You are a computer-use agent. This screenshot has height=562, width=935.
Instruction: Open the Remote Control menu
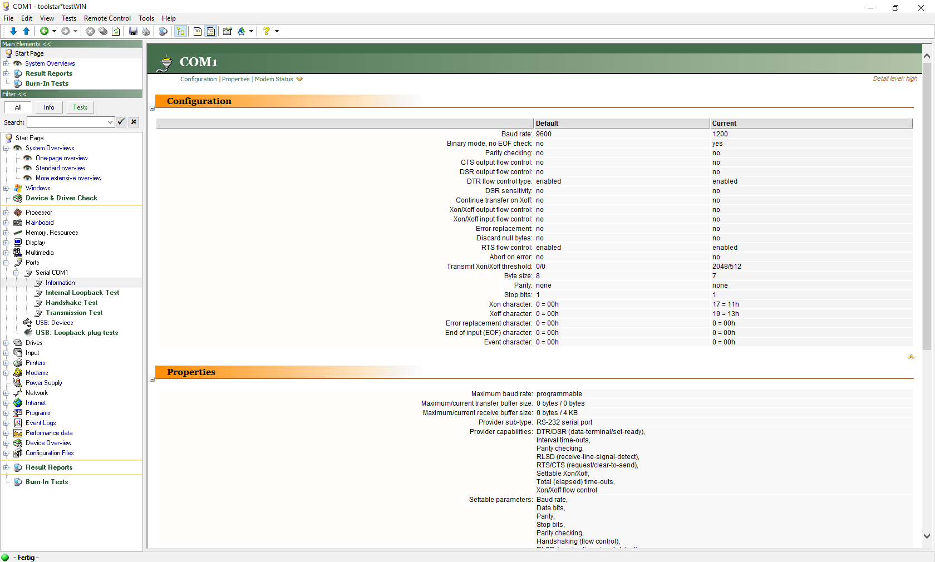(x=107, y=18)
